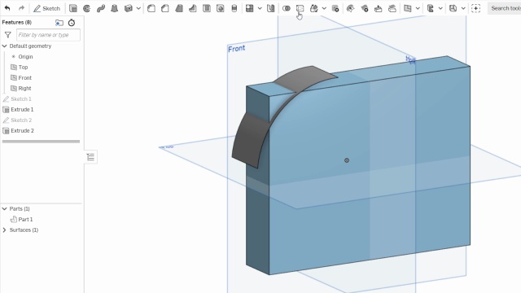Viewport: 521px width, 293px height.
Task: Select the Revolve tool
Action: click(87, 8)
